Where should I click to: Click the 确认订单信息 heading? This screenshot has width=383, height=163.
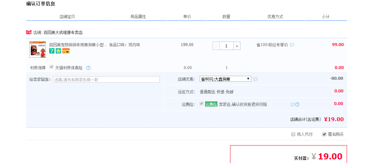[x=41, y=4]
